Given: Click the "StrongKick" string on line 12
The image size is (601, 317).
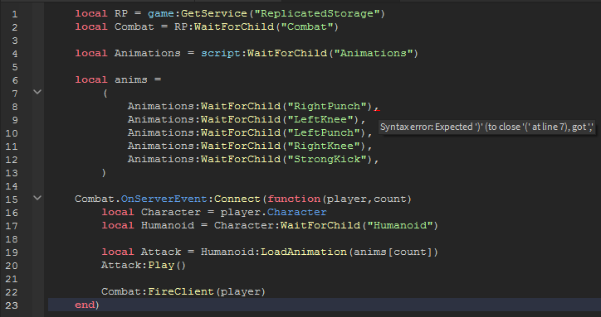Looking at the screenshot, I should tap(327, 159).
